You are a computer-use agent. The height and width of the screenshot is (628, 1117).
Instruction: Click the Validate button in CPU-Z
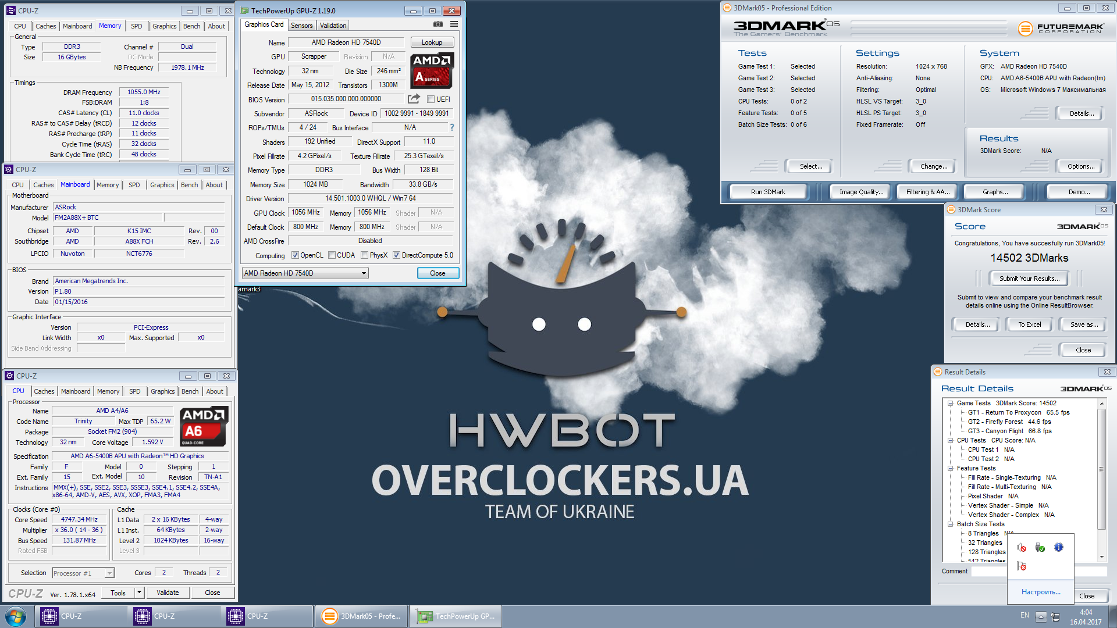168,593
